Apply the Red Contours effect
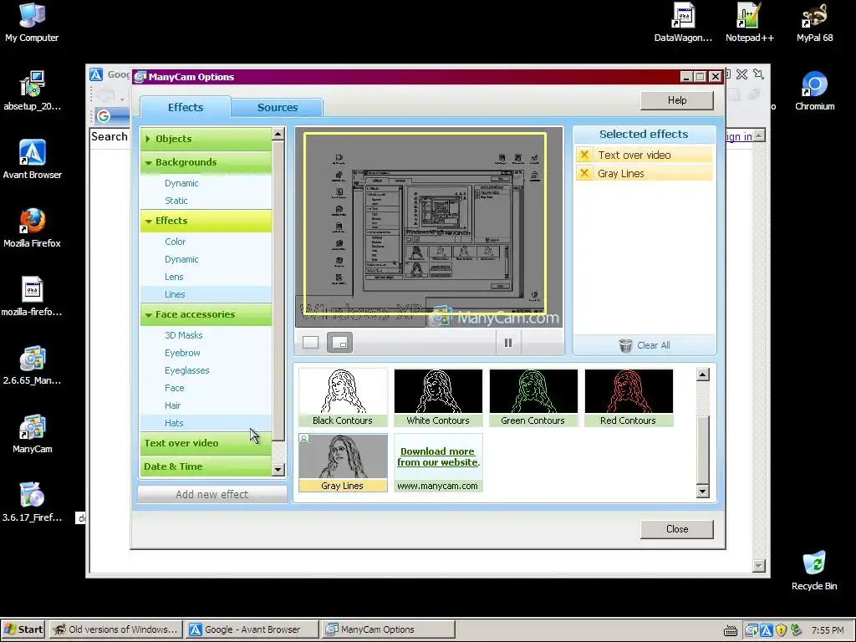The image size is (856, 642). 629,397
